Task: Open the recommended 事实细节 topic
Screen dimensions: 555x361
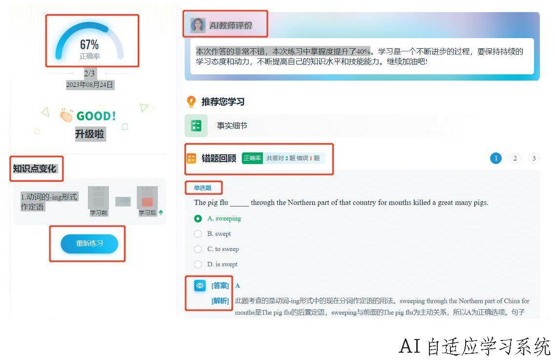Action: (232, 126)
